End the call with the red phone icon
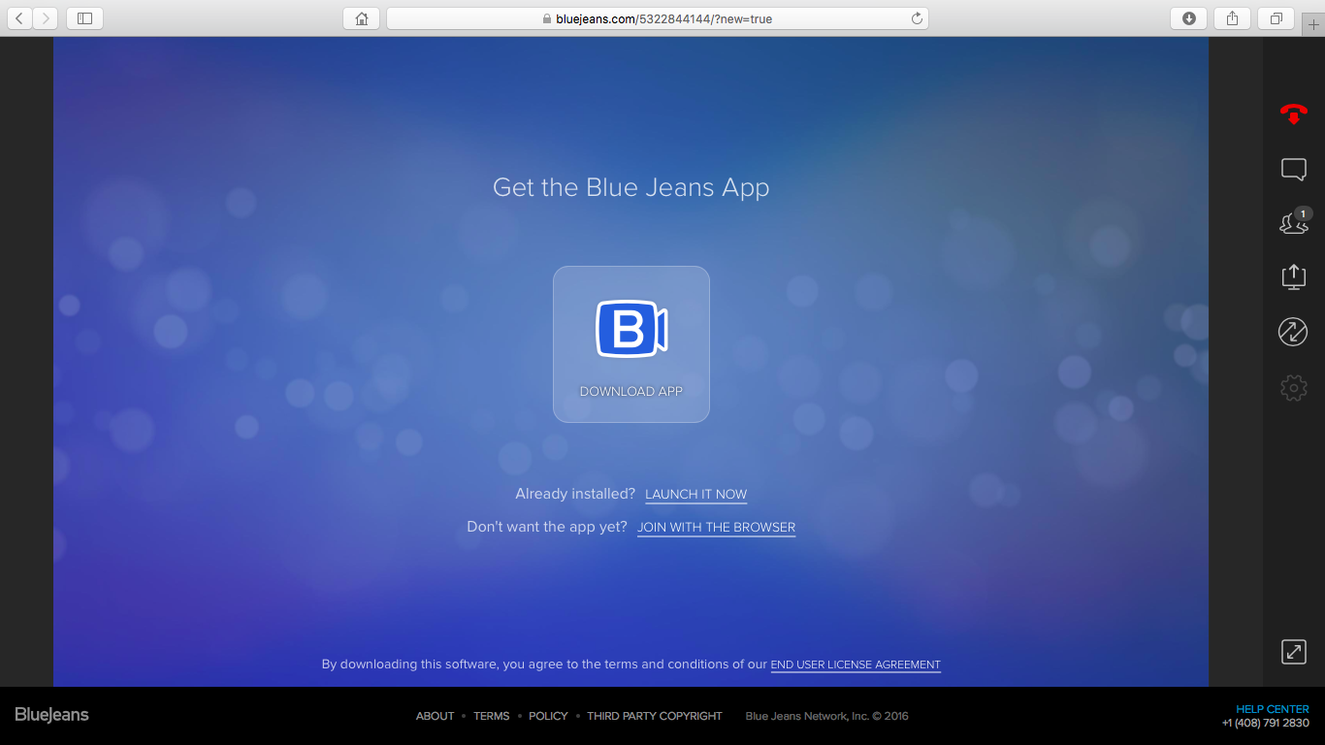This screenshot has width=1325, height=745. pyautogui.click(x=1293, y=114)
